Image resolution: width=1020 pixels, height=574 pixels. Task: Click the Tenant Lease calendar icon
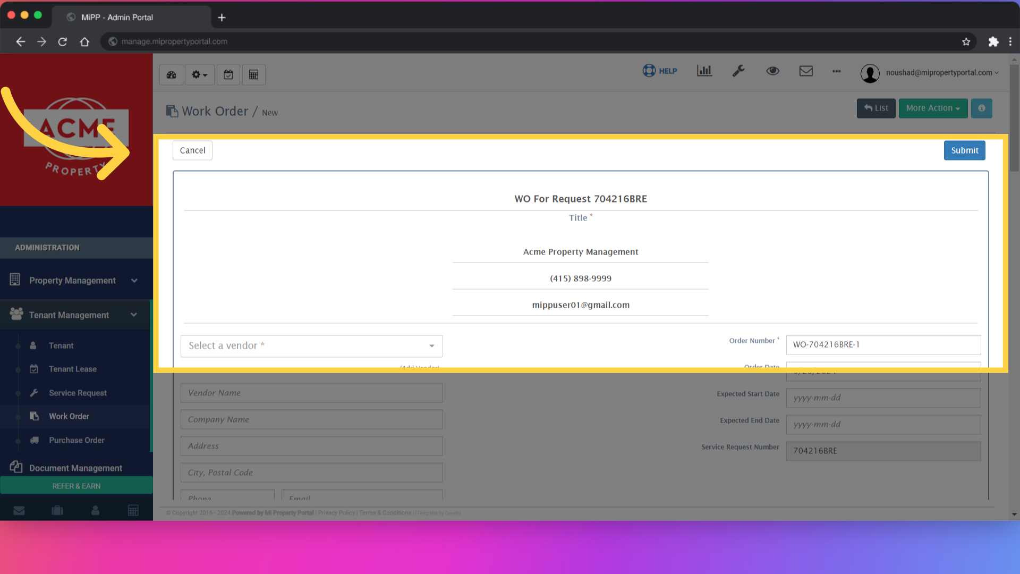(x=33, y=369)
